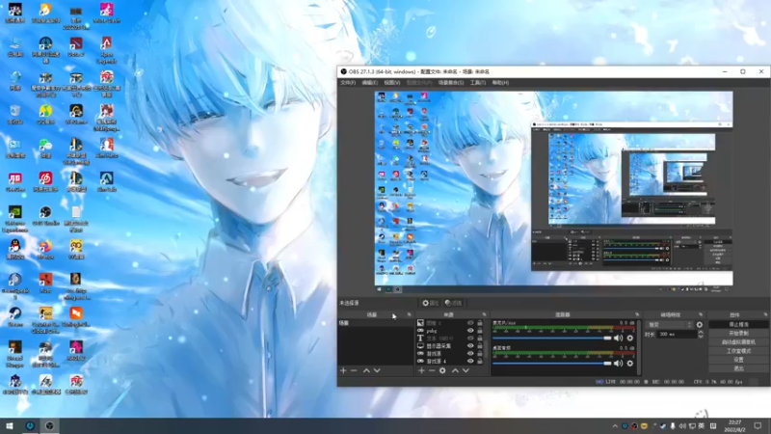The image size is (771, 434).
Task: Open the source Properties toolbar button
Action: tap(431, 303)
